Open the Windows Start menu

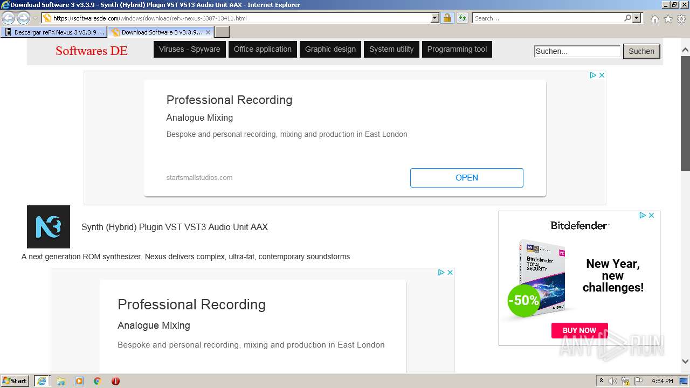pyautogui.click(x=15, y=381)
